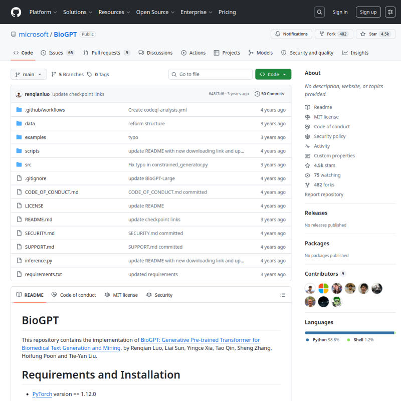
Task: Click the Sign in link
Action: click(x=340, y=12)
